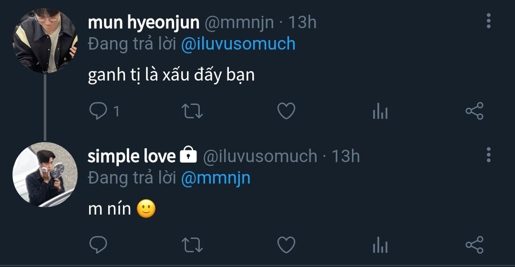
Task: Share the simple love tweet
Action: pos(474,245)
